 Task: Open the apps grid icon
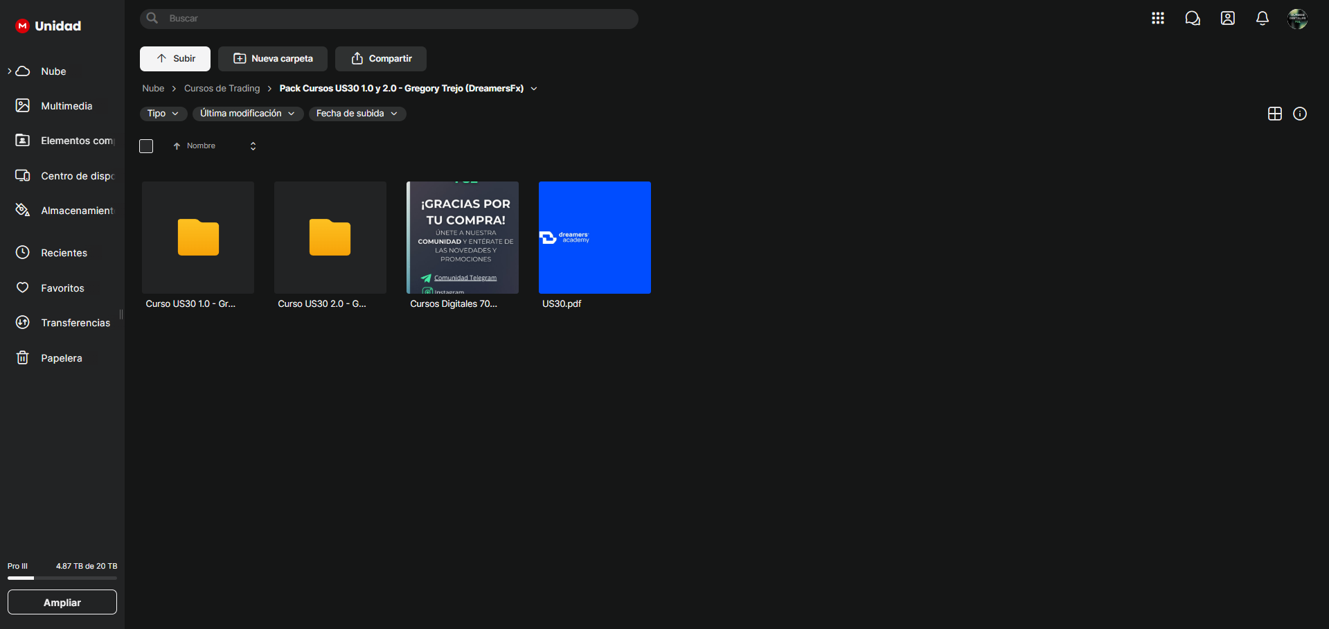[x=1157, y=19]
